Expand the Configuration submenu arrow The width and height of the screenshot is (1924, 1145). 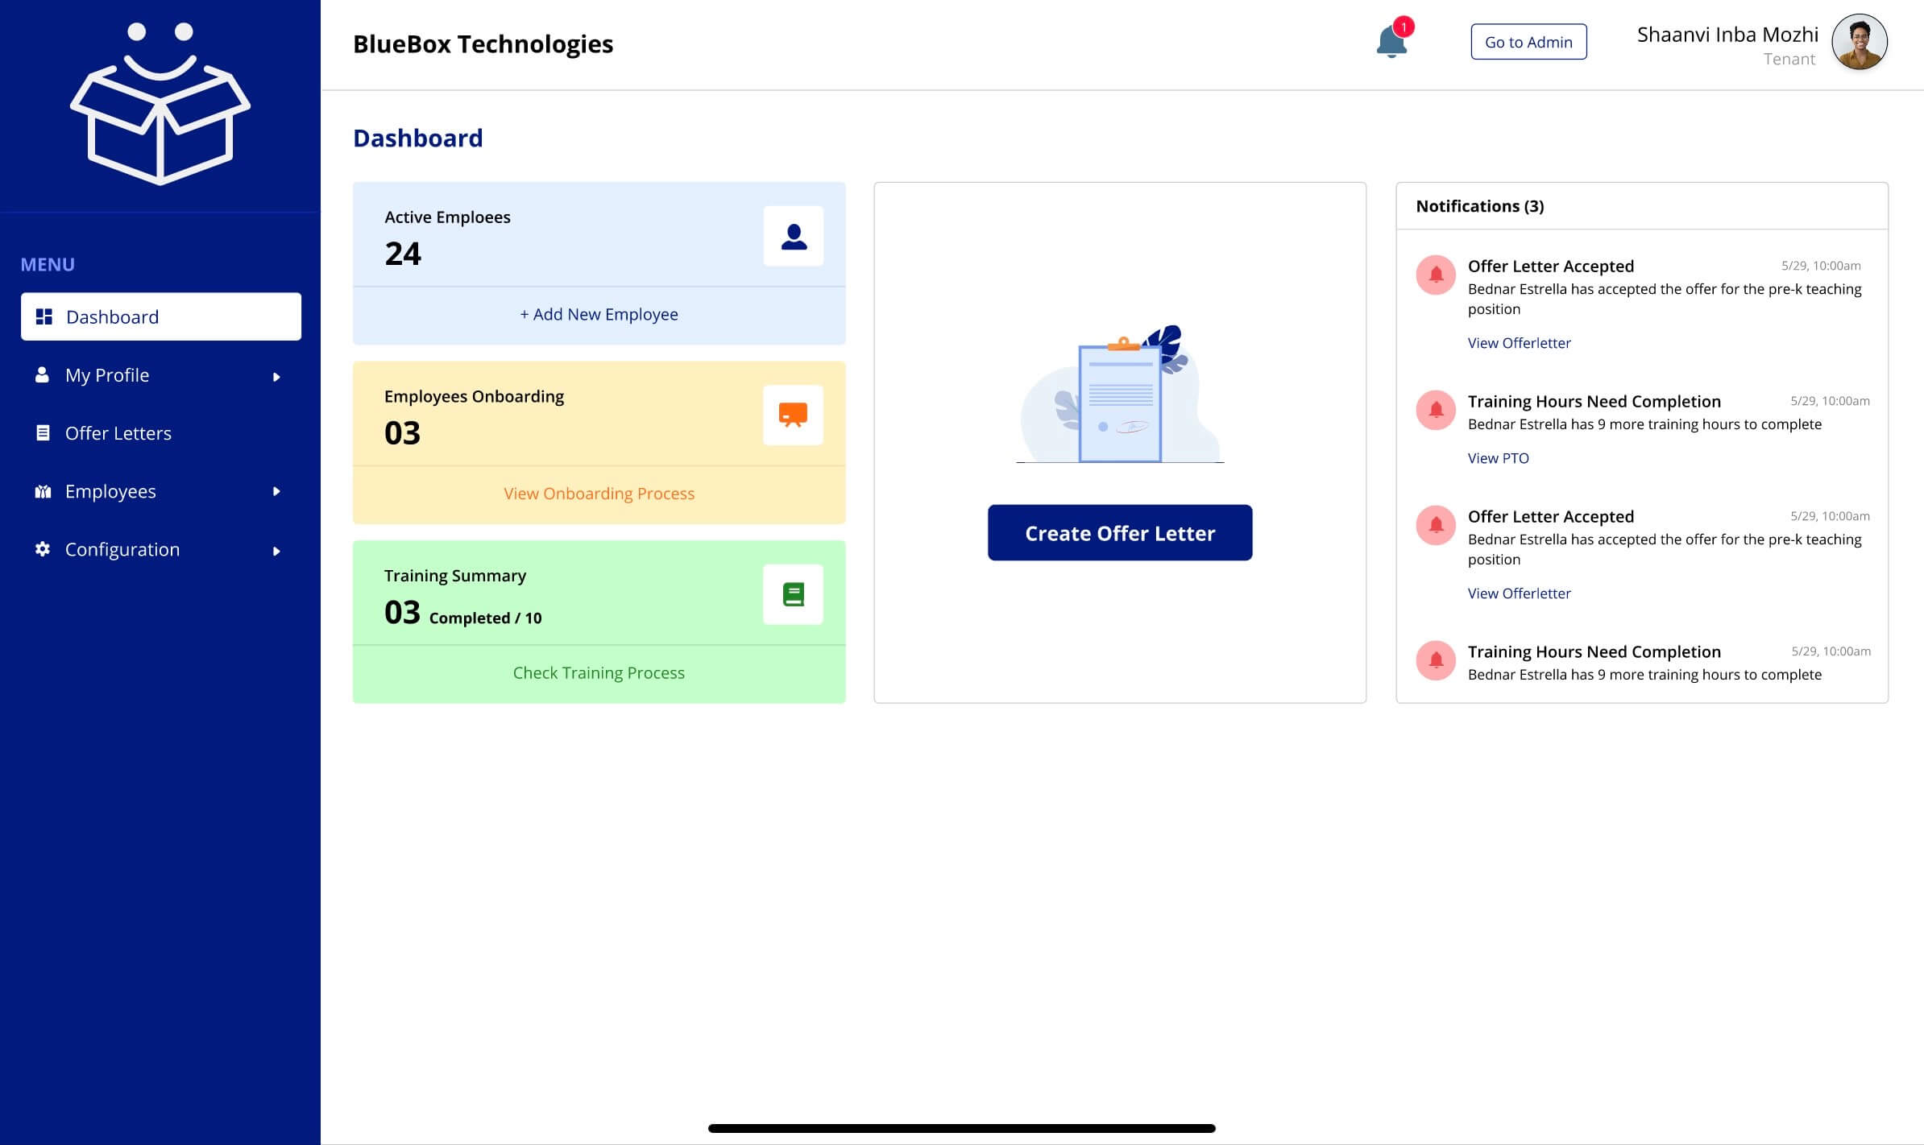point(276,551)
